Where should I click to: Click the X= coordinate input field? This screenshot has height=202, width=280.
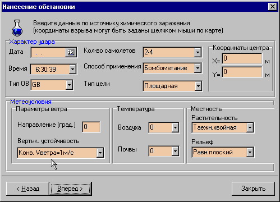coord(242,59)
